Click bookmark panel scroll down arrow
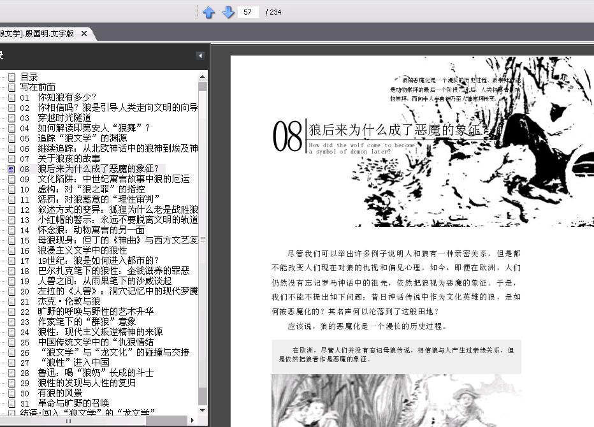This screenshot has height=427, width=594. pyautogui.click(x=202, y=410)
